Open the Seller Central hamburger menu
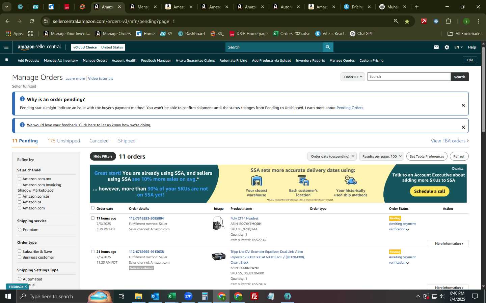The image size is (486, 303). coord(6,47)
